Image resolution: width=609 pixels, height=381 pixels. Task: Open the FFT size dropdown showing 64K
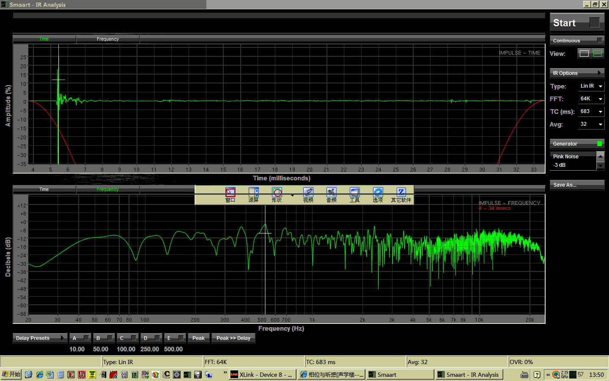pos(591,99)
